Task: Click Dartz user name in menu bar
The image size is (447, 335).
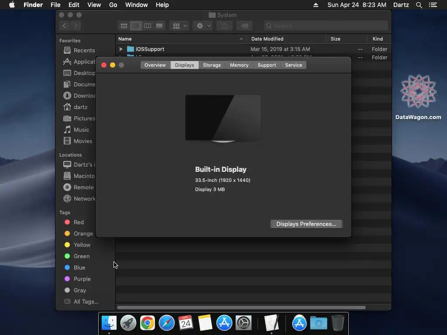Action: 401,5
